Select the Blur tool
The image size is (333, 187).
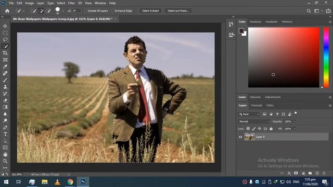point(5,114)
